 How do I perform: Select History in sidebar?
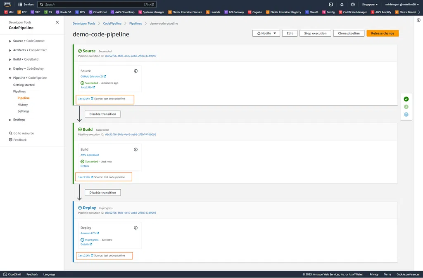click(23, 105)
